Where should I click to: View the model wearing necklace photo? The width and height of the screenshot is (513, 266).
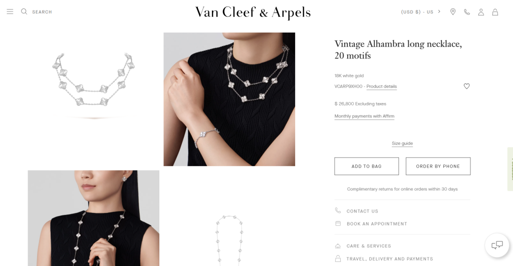point(229,99)
